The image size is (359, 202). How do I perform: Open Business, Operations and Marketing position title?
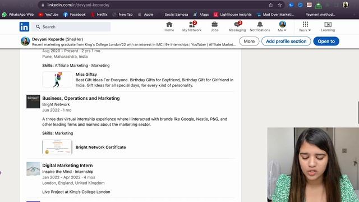(81, 98)
